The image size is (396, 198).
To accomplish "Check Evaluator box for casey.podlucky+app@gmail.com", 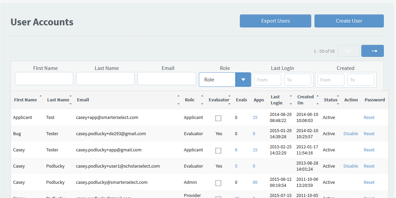I will click(x=218, y=150).
